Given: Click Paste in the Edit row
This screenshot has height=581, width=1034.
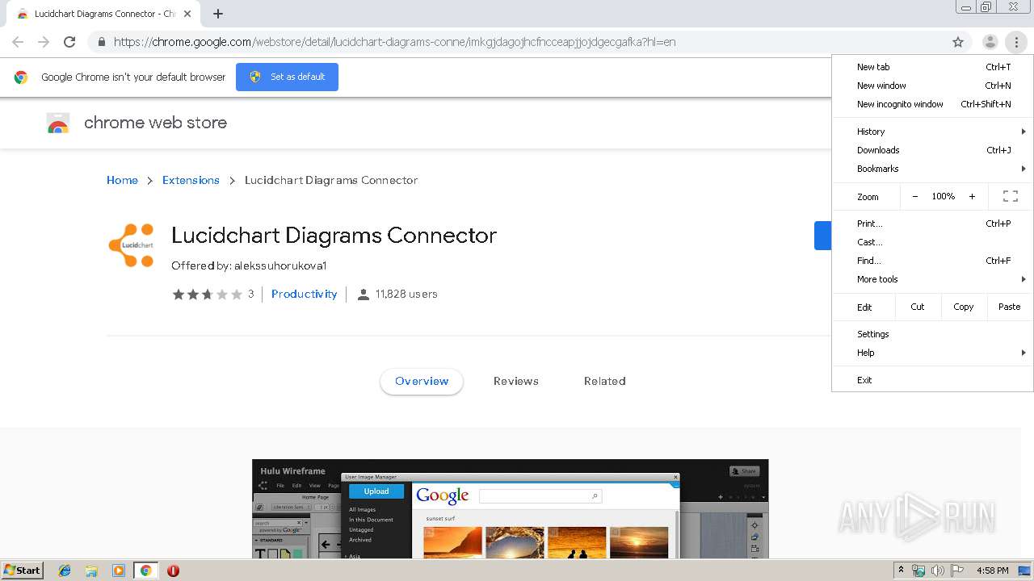Looking at the screenshot, I should coord(1010,307).
